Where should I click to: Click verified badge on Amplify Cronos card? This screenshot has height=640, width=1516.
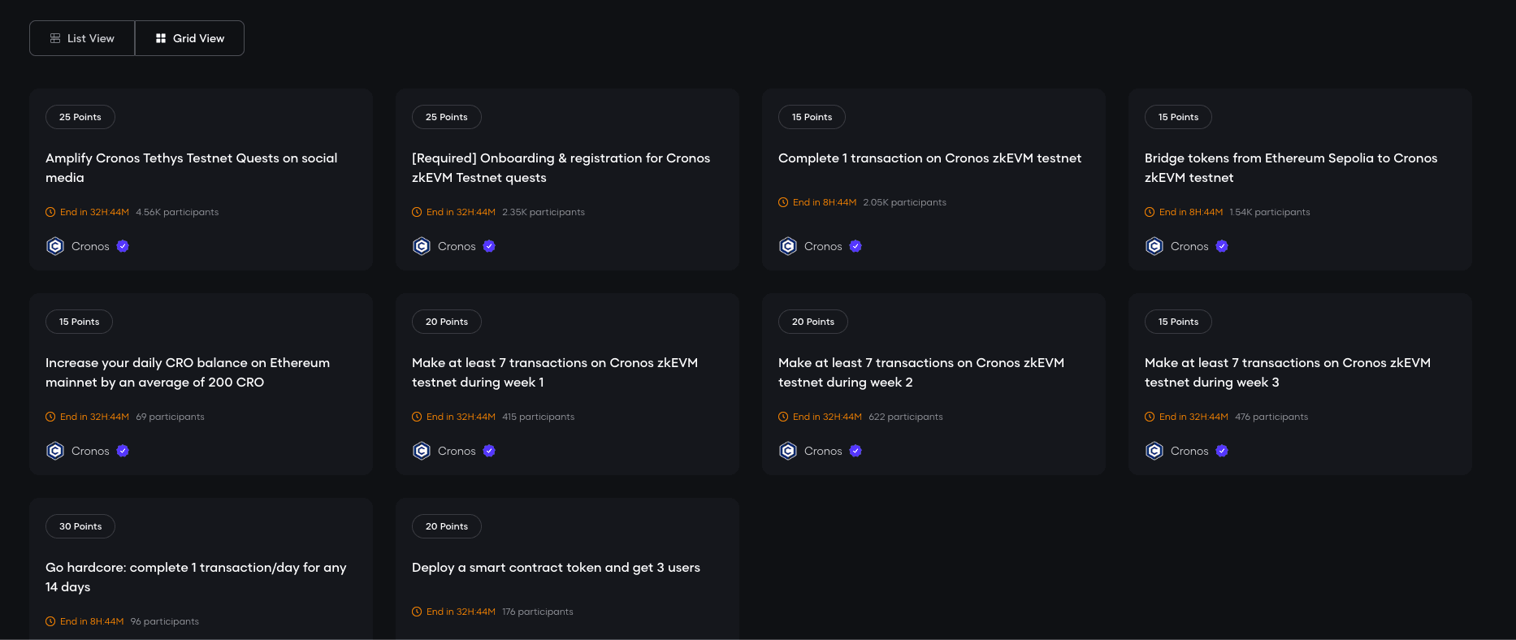click(123, 246)
